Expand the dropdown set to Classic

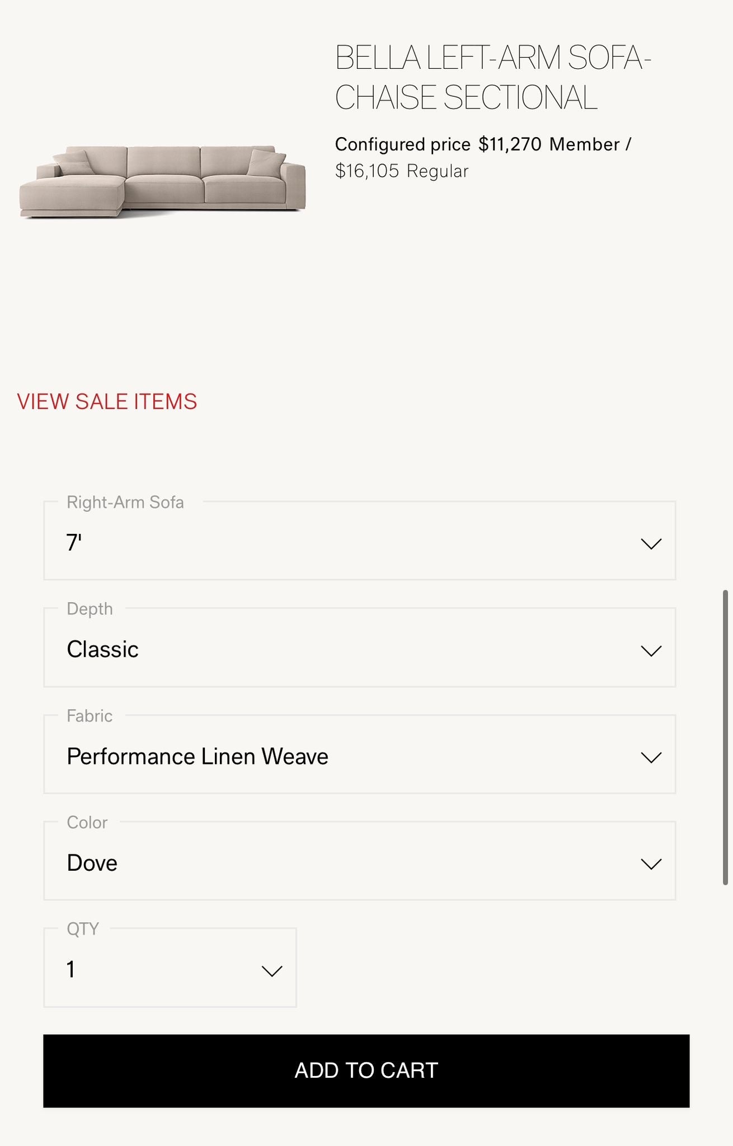pos(359,649)
